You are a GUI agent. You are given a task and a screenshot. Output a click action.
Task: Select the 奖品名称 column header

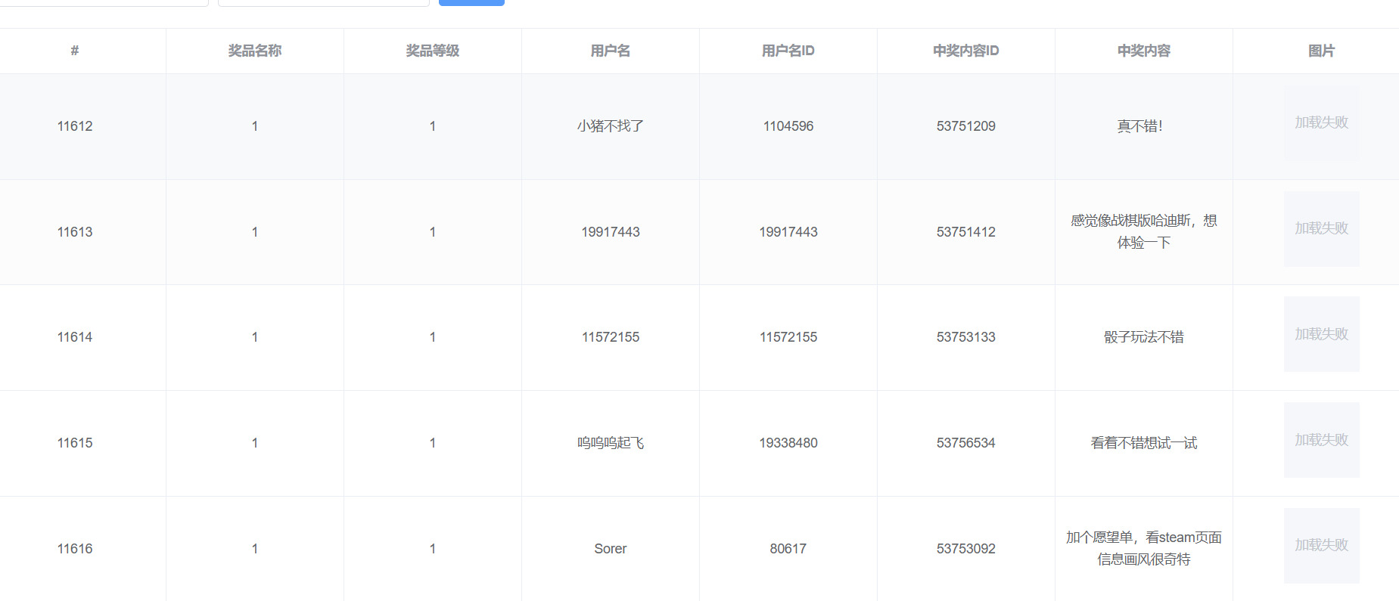point(255,51)
